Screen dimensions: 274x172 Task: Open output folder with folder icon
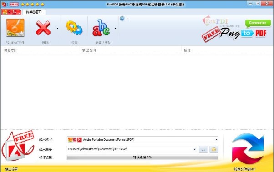(214, 149)
